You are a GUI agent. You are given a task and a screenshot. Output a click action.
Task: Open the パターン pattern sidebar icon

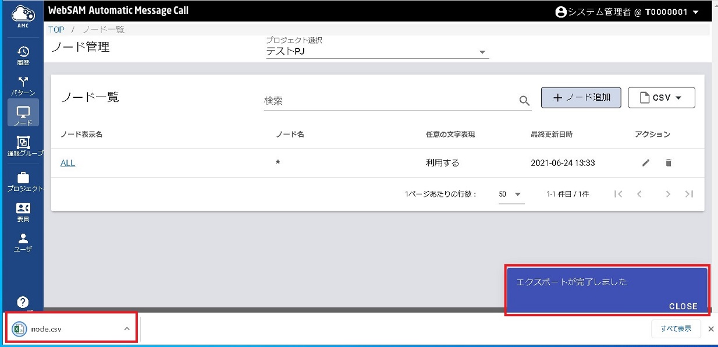(23, 86)
